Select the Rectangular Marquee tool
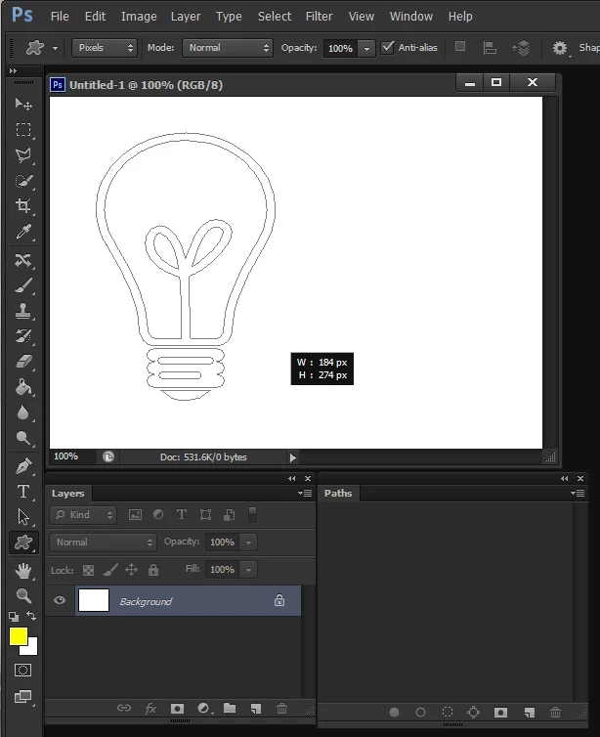This screenshot has height=737, width=600. pyautogui.click(x=23, y=129)
